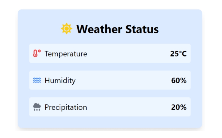This screenshot has width=222, height=138.
Task: Click the red thermometer icon
Action: (35, 54)
